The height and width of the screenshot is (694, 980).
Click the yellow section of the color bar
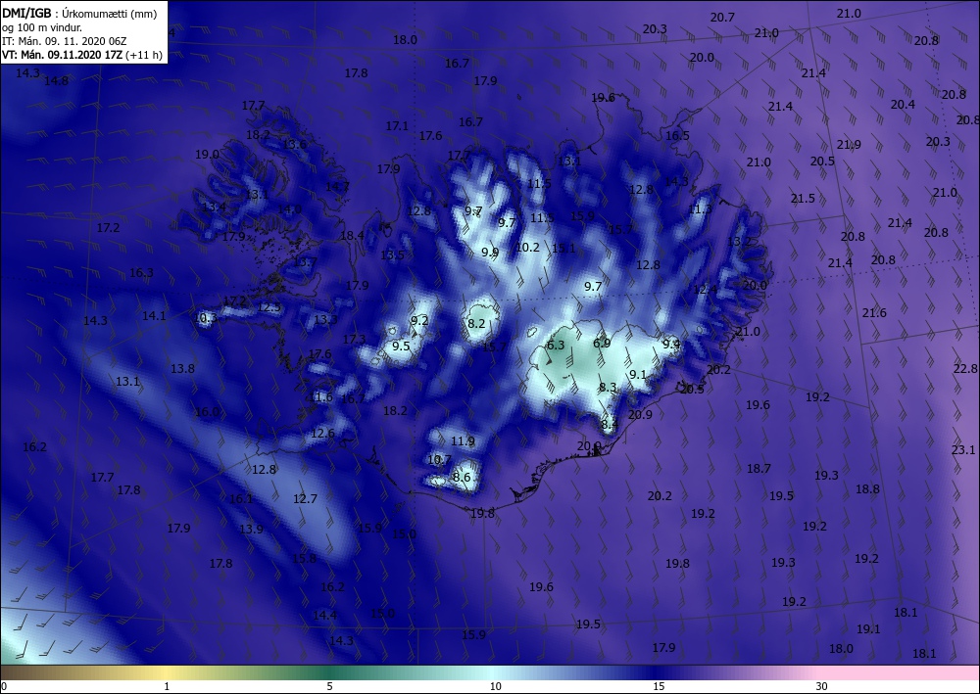coord(167,672)
